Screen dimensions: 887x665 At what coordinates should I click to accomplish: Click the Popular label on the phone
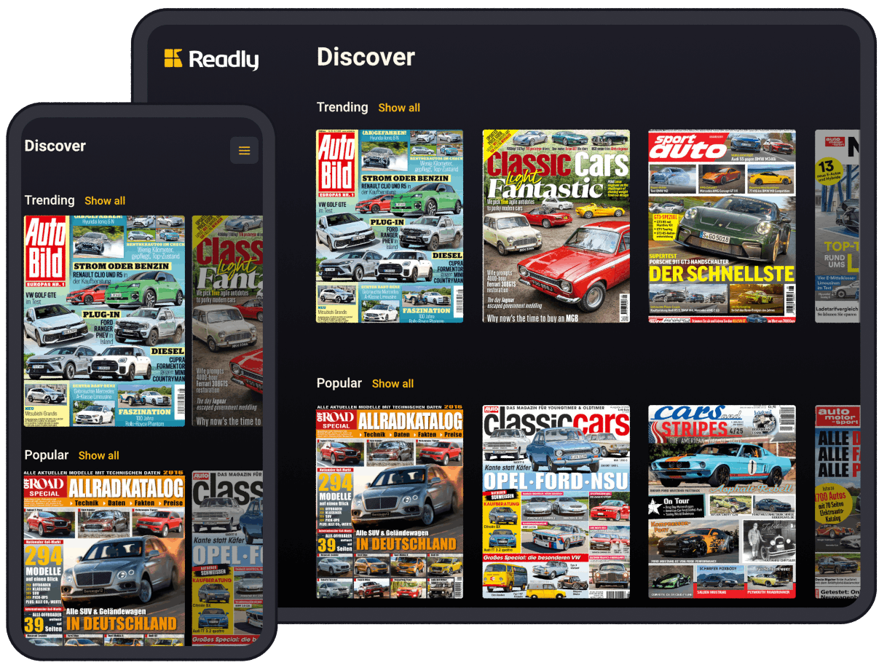point(47,455)
